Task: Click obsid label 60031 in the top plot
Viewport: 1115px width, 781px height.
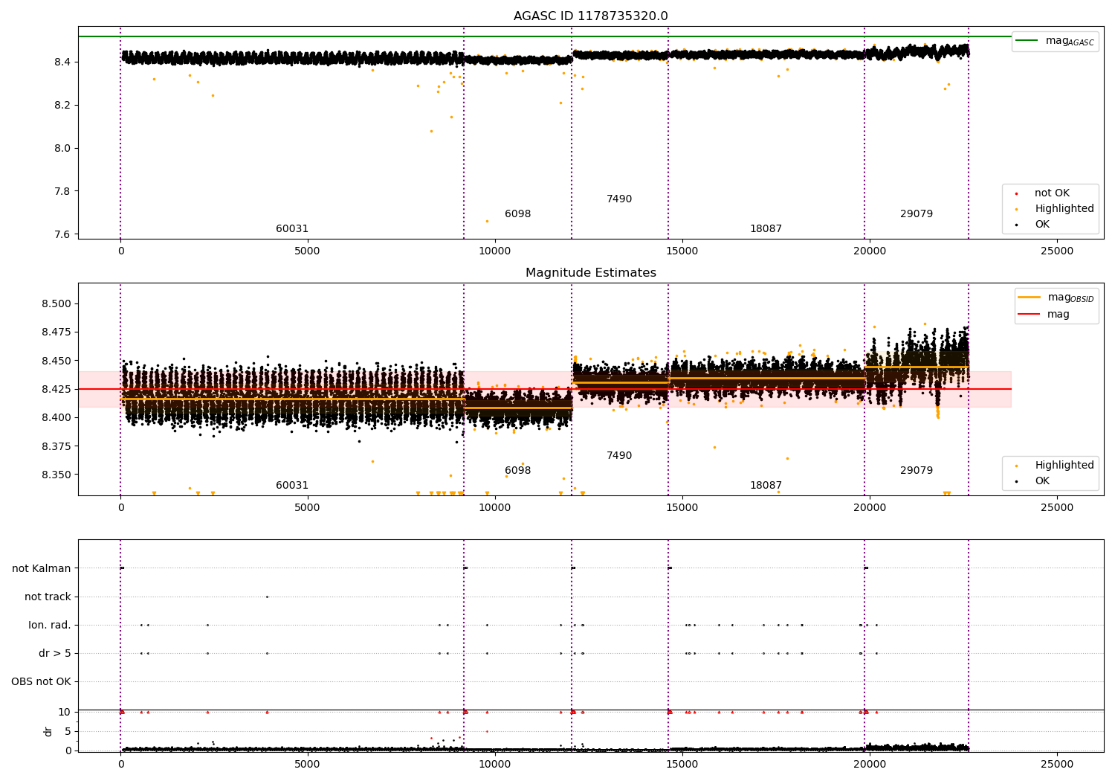Action: coord(292,229)
